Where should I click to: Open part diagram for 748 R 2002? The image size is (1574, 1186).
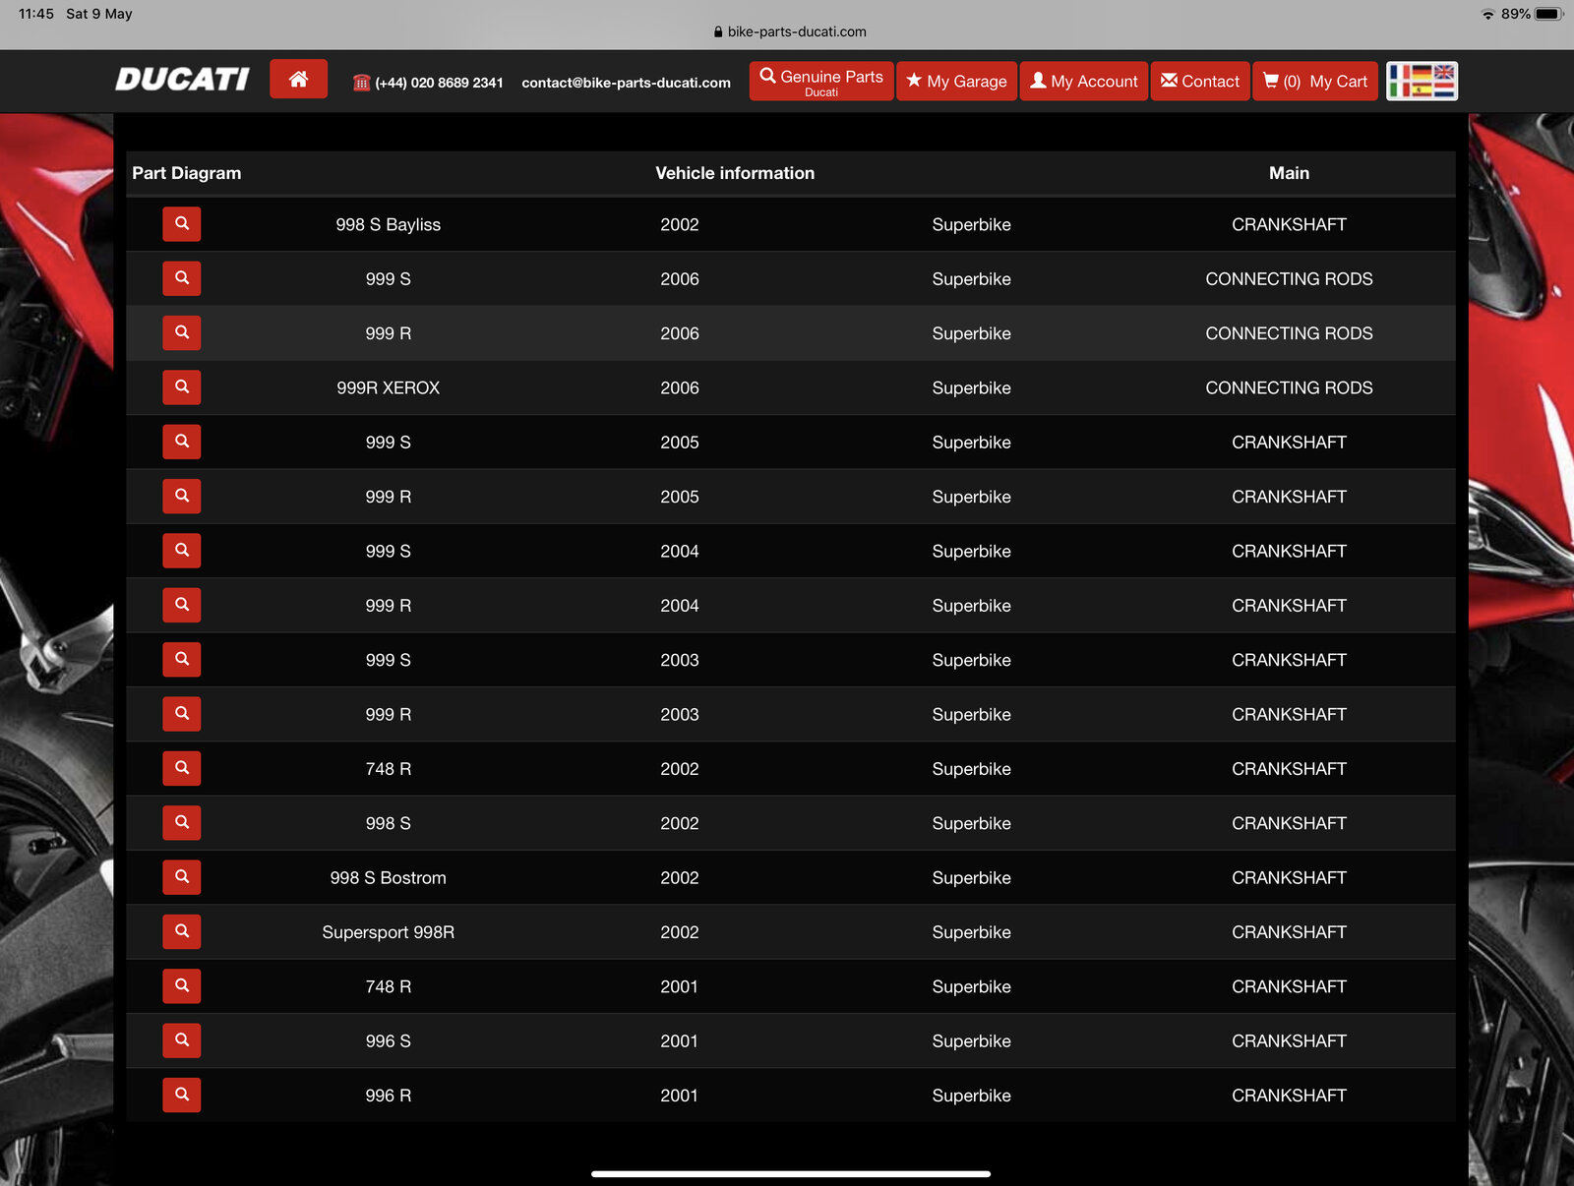click(182, 768)
